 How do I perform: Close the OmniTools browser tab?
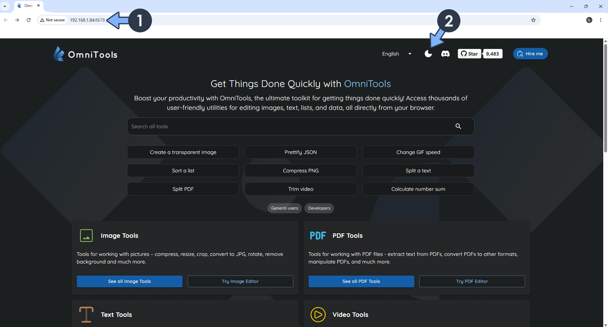(38, 5)
